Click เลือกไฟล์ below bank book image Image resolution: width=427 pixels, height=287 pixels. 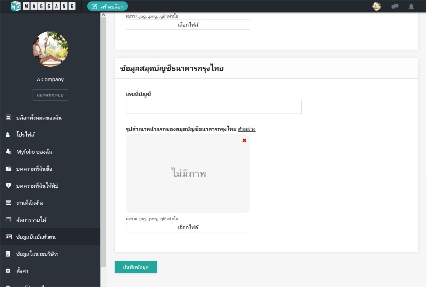pyautogui.click(x=188, y=227)
